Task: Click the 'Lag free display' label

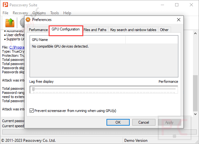Action: click(41, 82)
